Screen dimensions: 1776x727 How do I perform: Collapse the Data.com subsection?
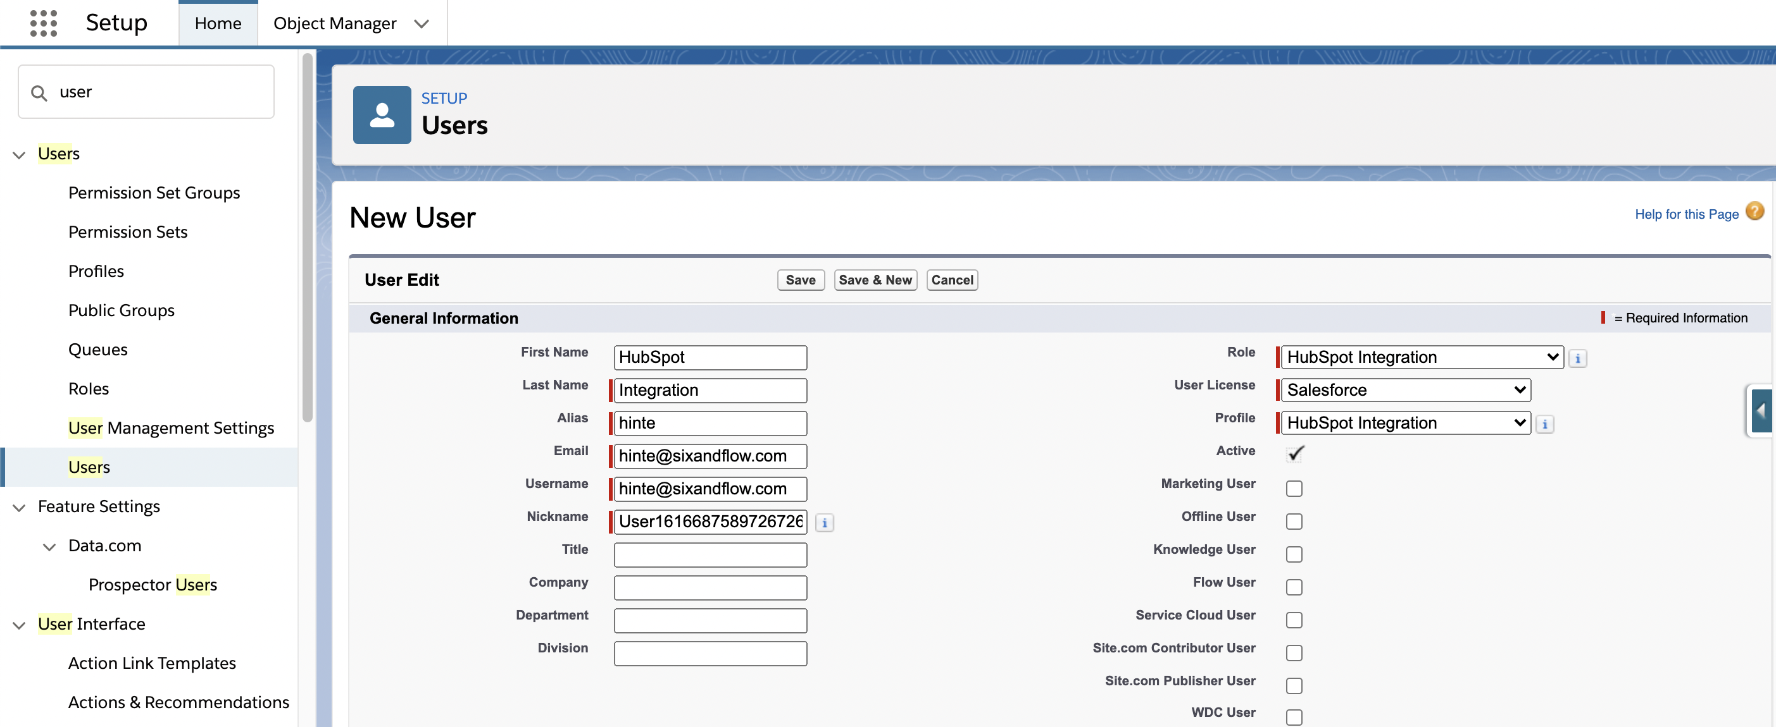(49, 547)
